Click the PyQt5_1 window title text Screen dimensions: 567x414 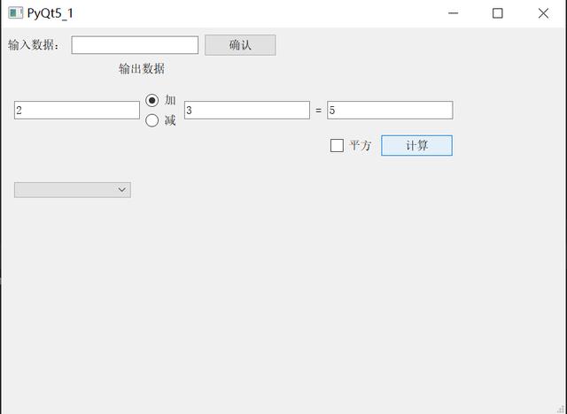tap(50, 13)
